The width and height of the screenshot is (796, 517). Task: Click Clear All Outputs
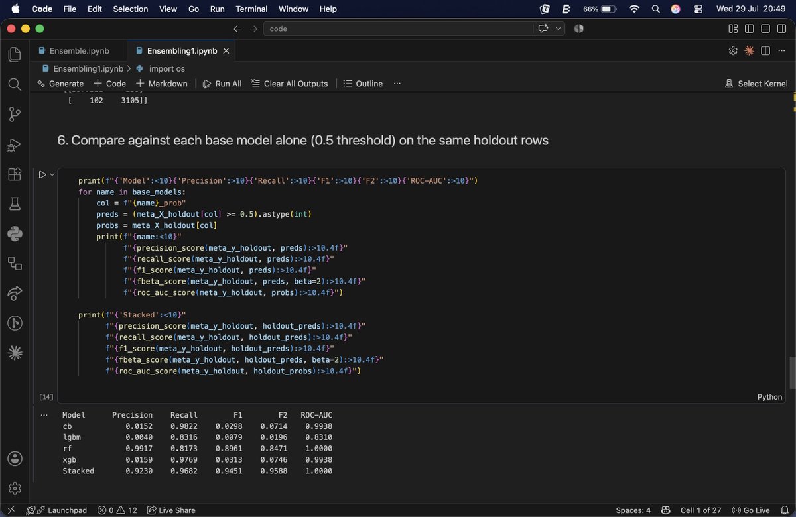(x=289, y=84)
